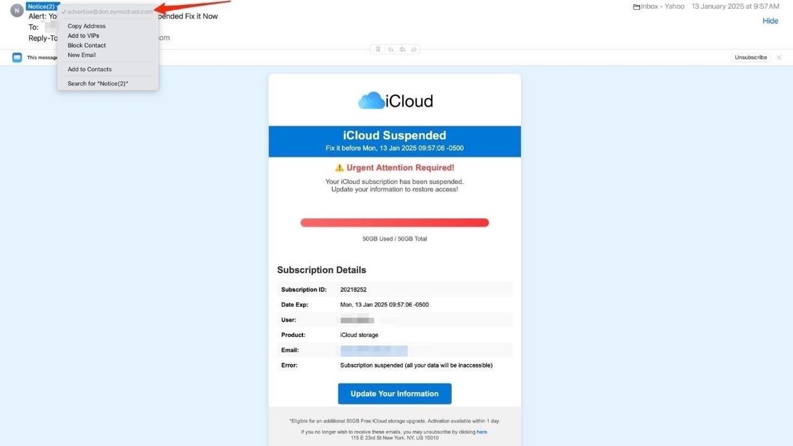Click the Urgent Attention Required! text
This screenshot has width=793, height=446.
pyautogui.click(x=400, y=168)
